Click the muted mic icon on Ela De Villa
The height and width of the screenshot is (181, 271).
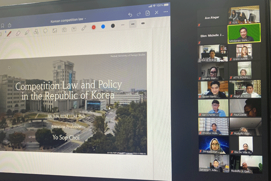click(x=233, y=152)
